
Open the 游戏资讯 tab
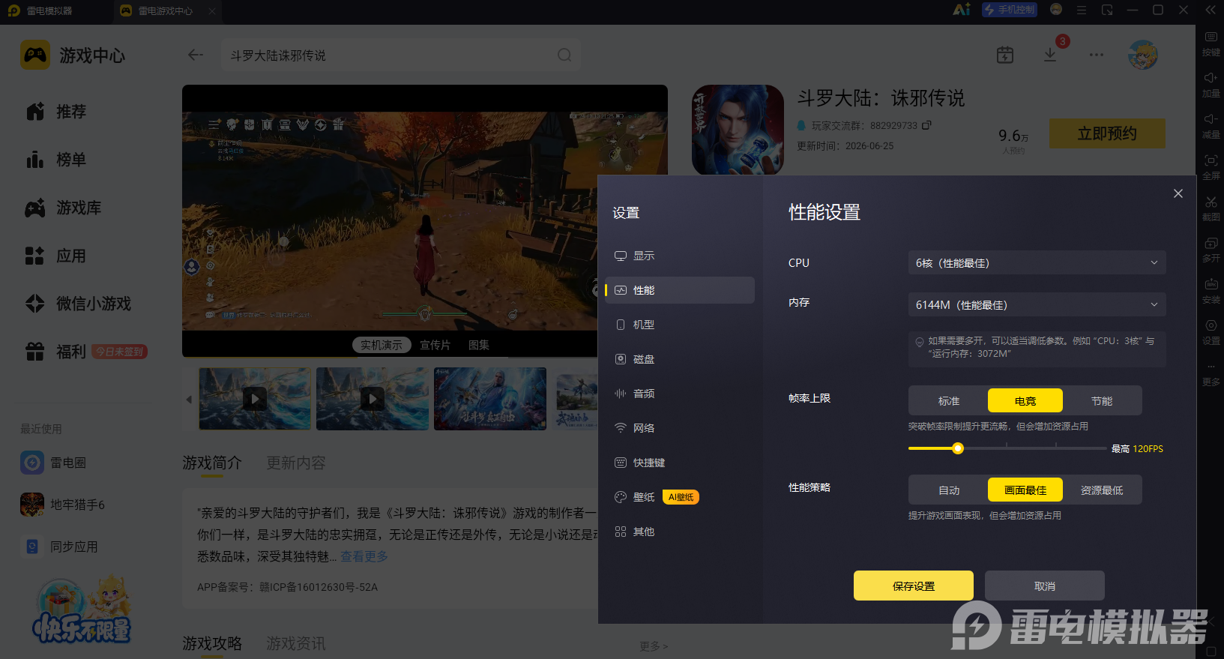(296, 644)
